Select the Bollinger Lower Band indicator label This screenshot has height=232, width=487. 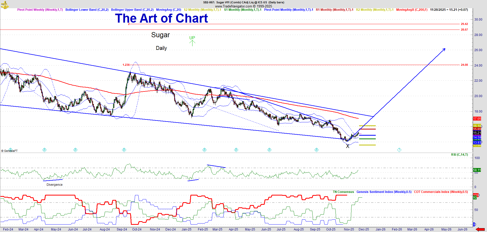click(x=87, y=10)
